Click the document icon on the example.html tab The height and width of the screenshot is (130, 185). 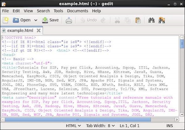(4, 31)
